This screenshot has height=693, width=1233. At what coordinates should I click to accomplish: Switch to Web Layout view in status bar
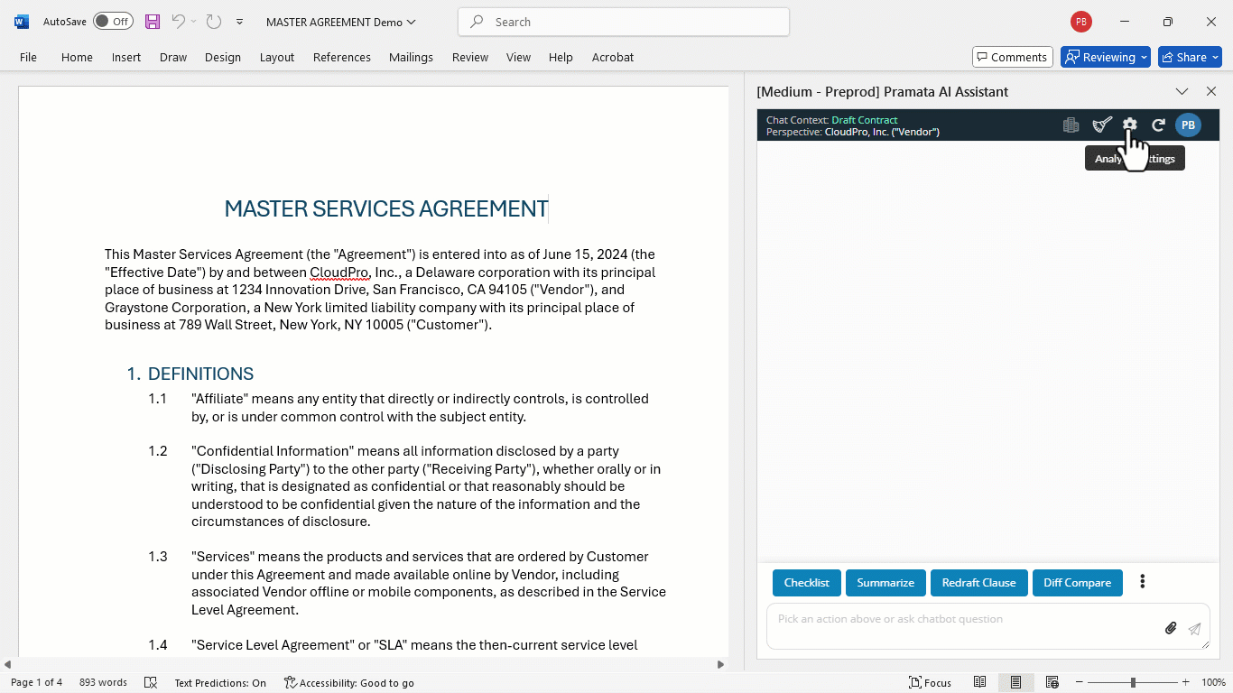click(1052, 682)
